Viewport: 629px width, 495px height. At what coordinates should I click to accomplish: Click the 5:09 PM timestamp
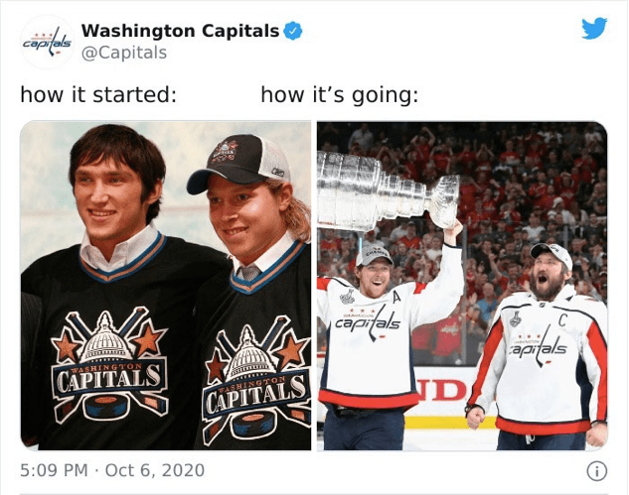pos(54,470)
